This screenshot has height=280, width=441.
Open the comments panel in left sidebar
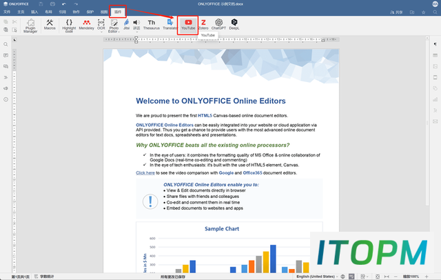6,55
